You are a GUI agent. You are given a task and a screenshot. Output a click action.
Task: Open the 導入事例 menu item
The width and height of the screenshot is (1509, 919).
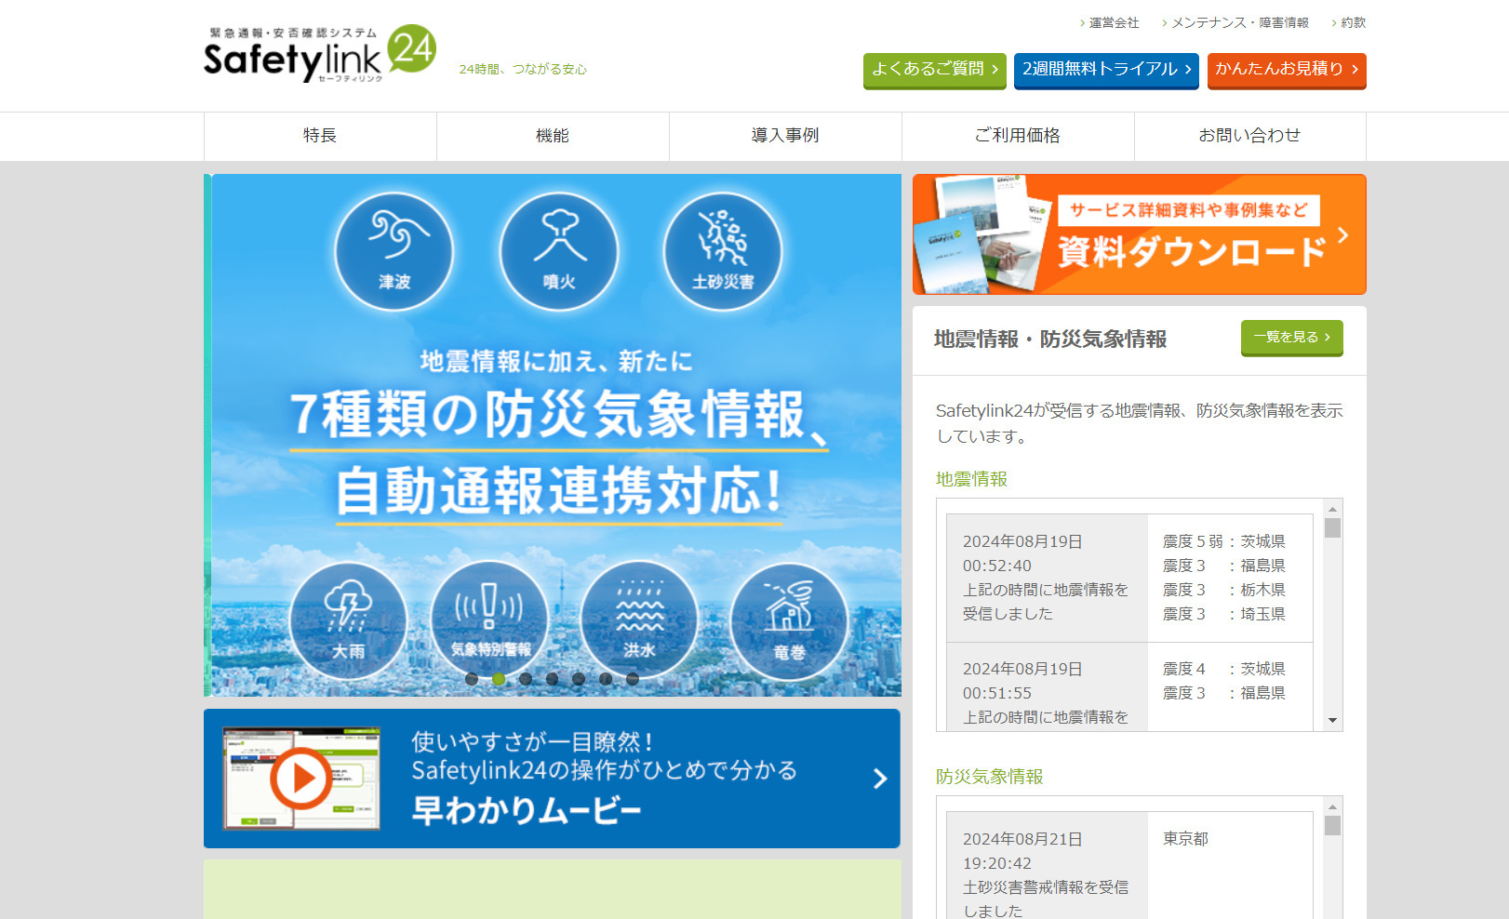(785, 136)
